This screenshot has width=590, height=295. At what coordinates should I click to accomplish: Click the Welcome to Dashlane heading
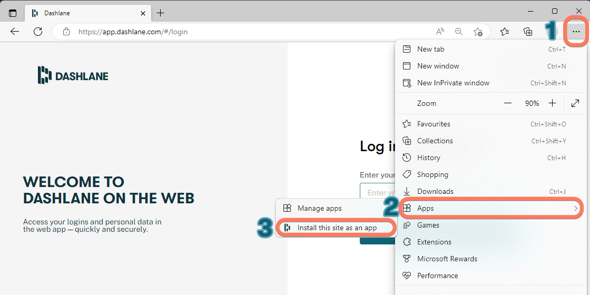(x=109, y=190)
